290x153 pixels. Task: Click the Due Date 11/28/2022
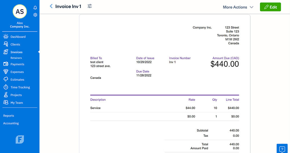click(x=144, y=75)
